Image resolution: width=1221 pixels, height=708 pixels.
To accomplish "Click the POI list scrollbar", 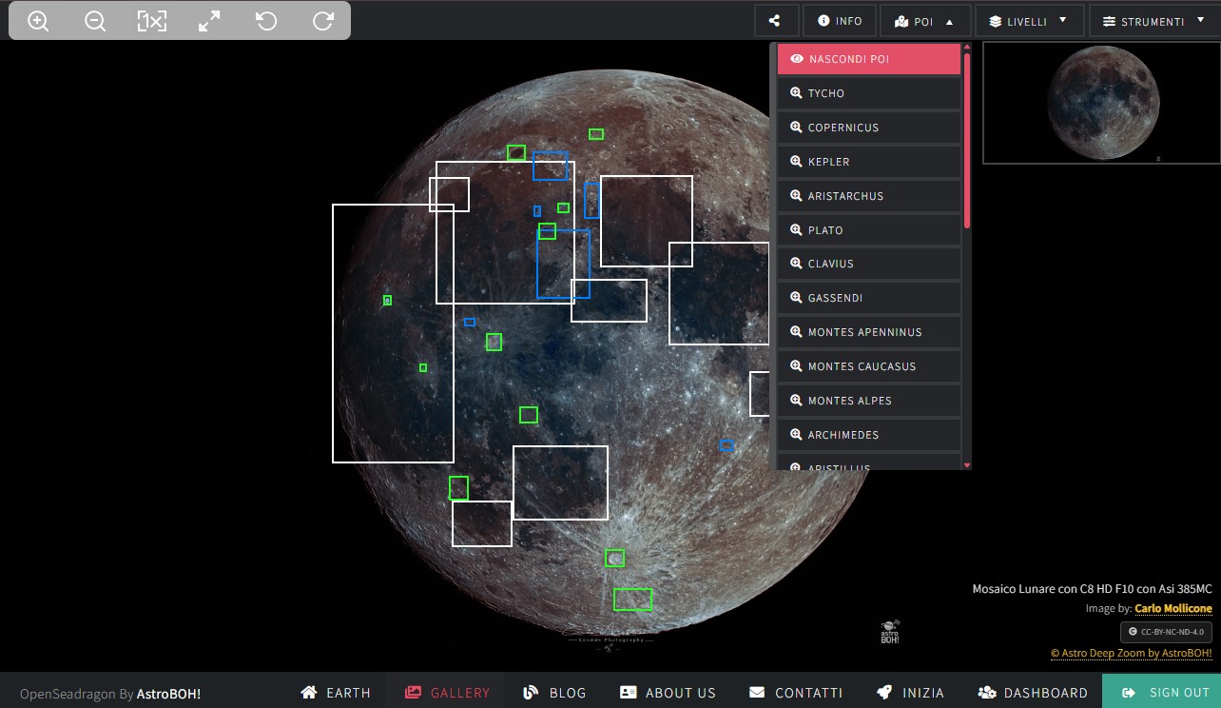I will [967, 143].
